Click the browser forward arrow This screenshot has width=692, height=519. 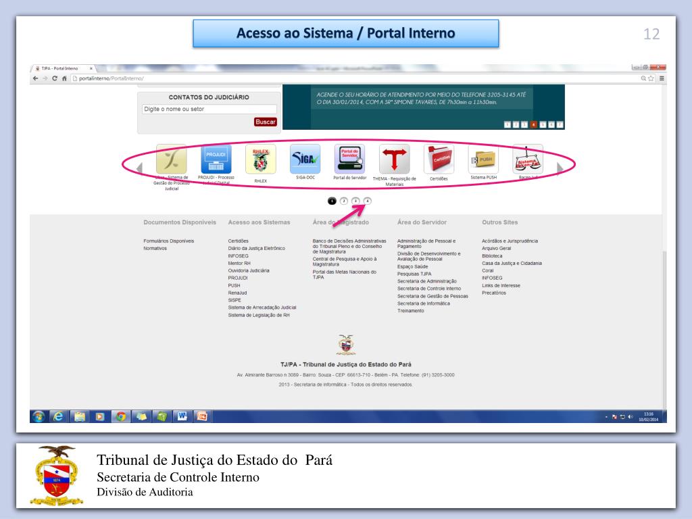tap(45, 78)
